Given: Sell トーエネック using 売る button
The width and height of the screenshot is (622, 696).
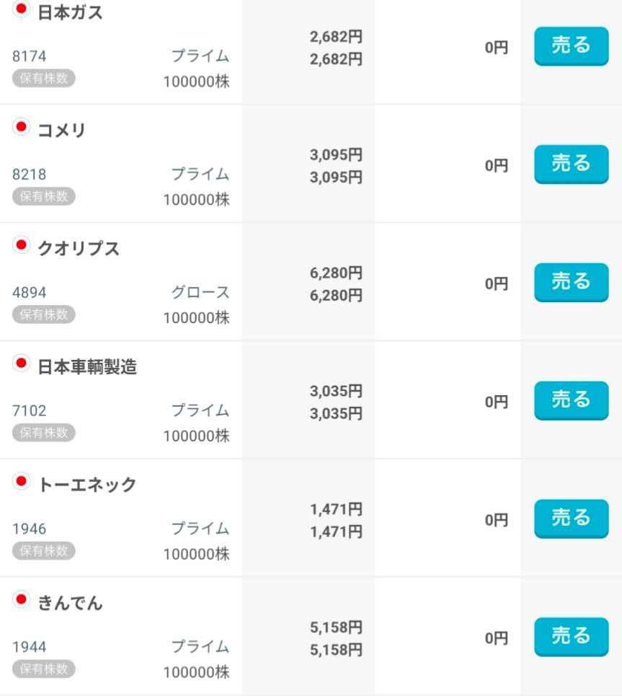Looking at the screenshot, I should 571,519.
